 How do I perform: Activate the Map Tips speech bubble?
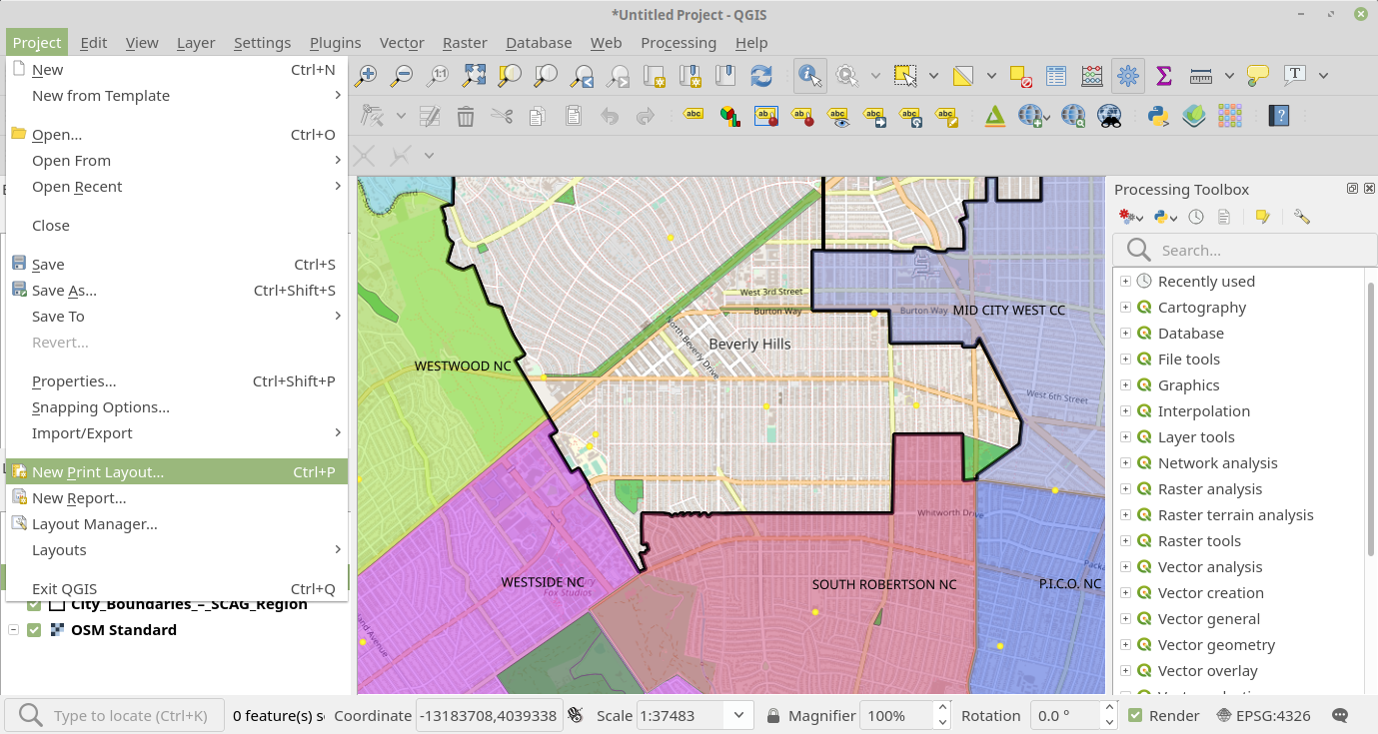(x=1258, y=75)
